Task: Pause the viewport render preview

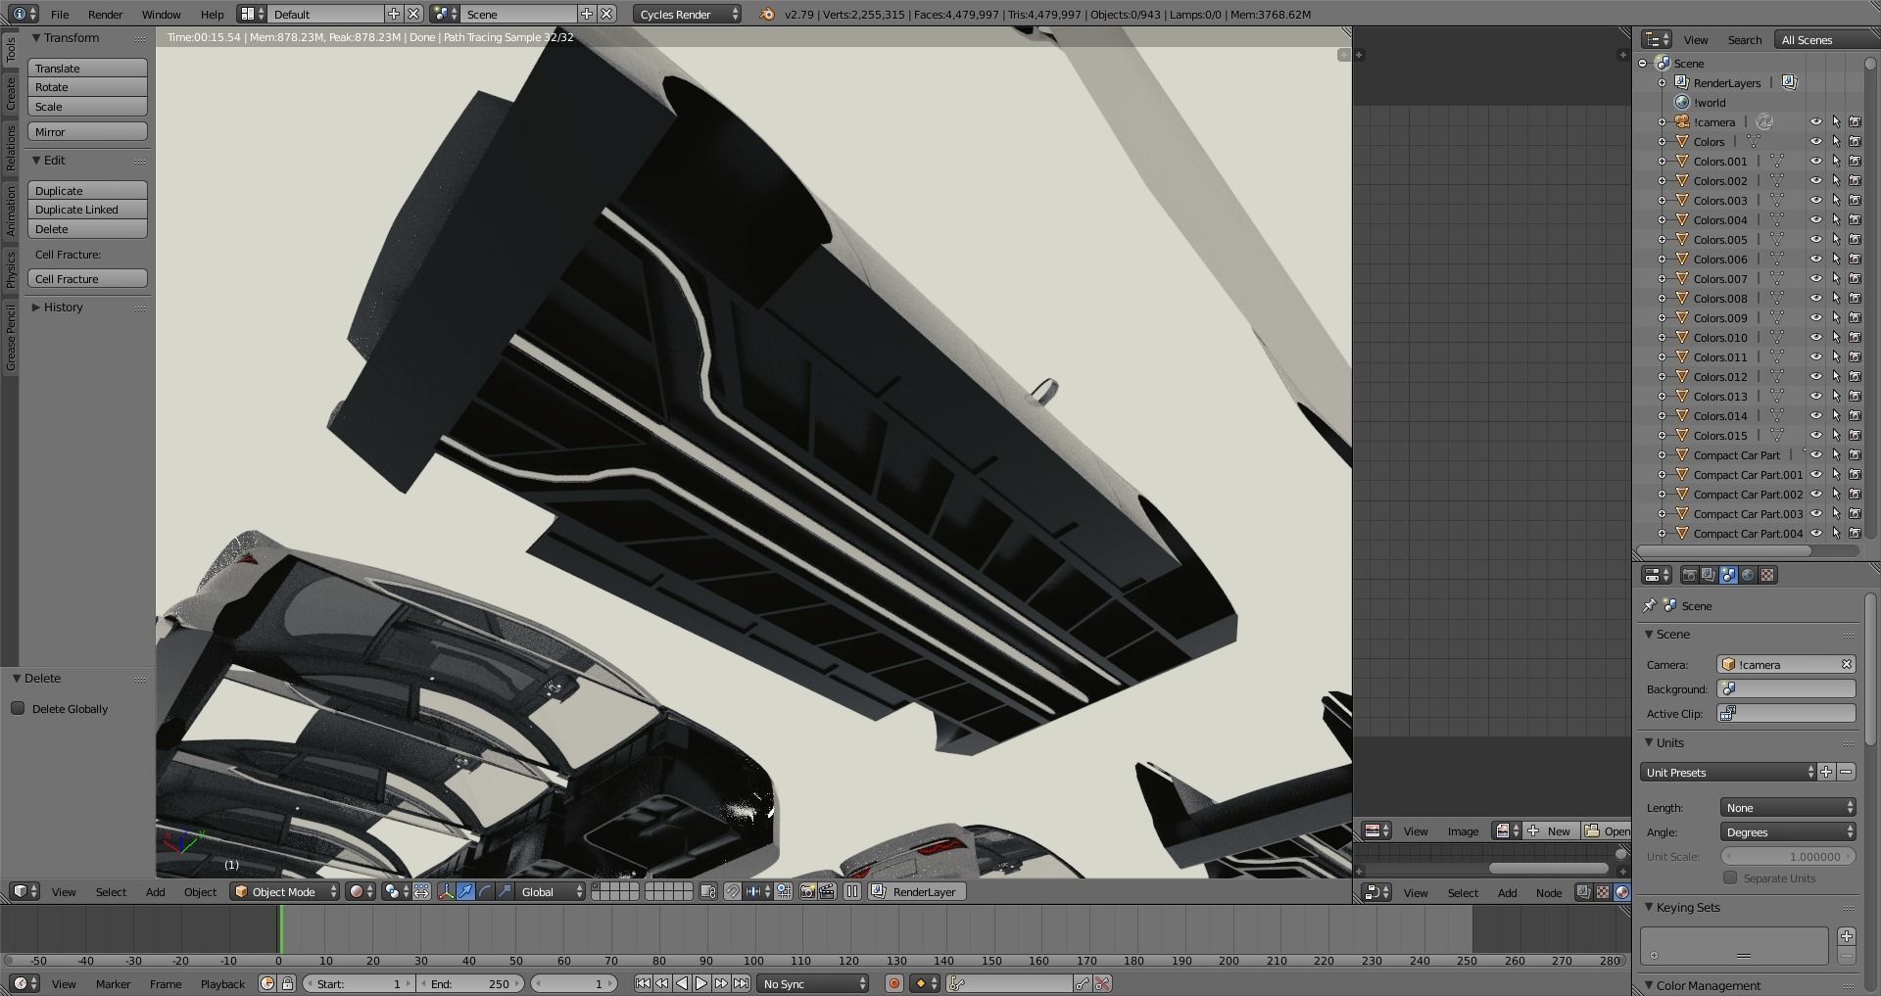Action: pos(852,891)
